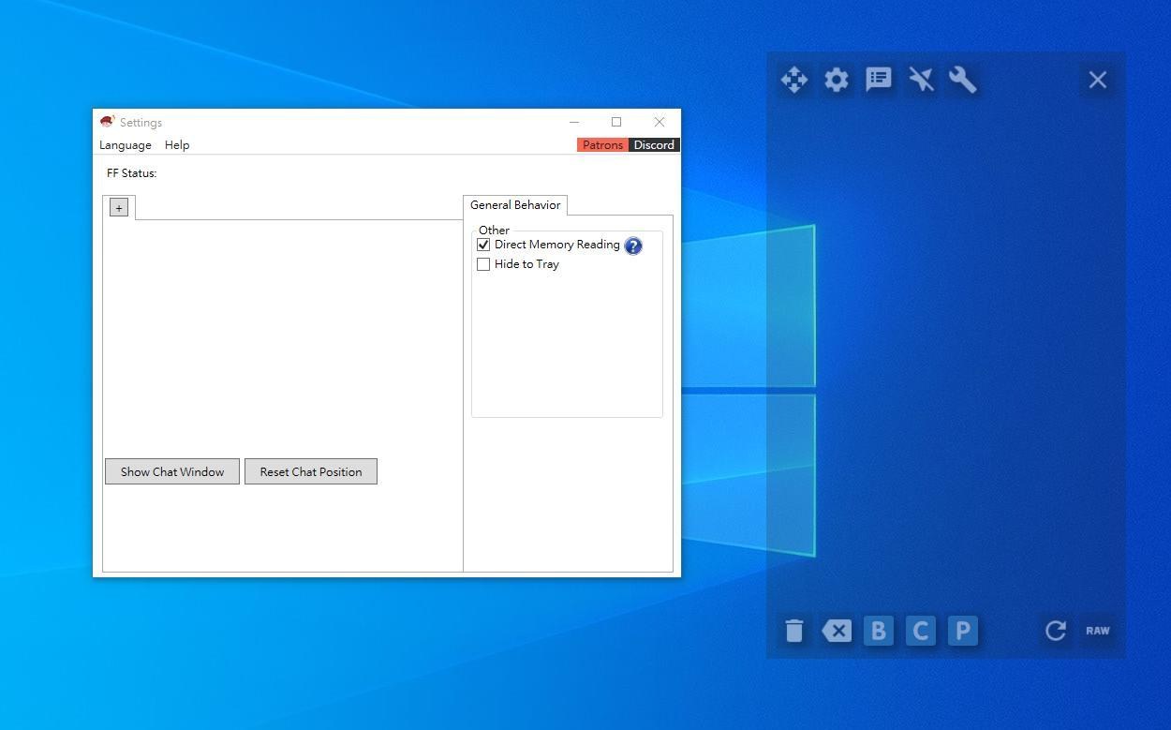The image size is (1171, 730).
Task: Open overlay settings gear icon
Action: coord(836,80)
